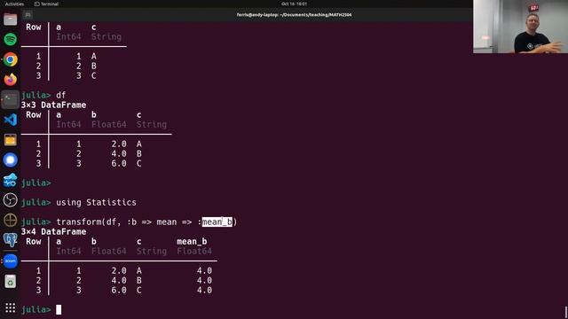Click the '3×3 DataFrame' output header

point(53,105)
